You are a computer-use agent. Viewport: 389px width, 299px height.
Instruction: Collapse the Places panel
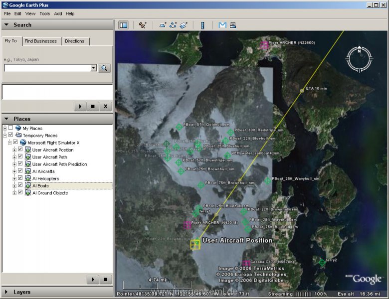click(x=6, y=119)
